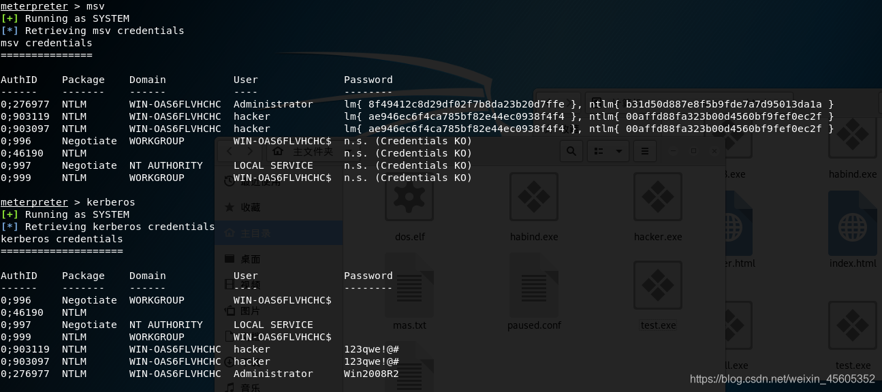The width and height of the screenshot is (882, 392).
Task: Maximize the front file manager window
Action: pos(693,150)
